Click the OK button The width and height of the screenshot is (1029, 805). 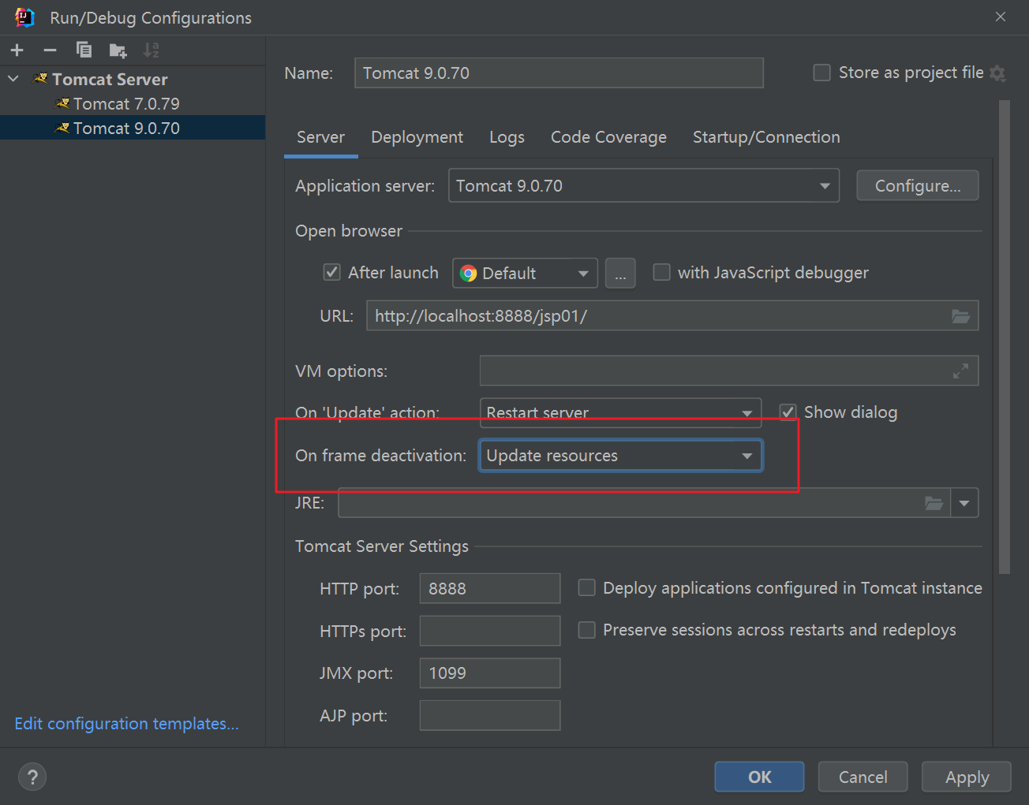[x=759, y=777]
